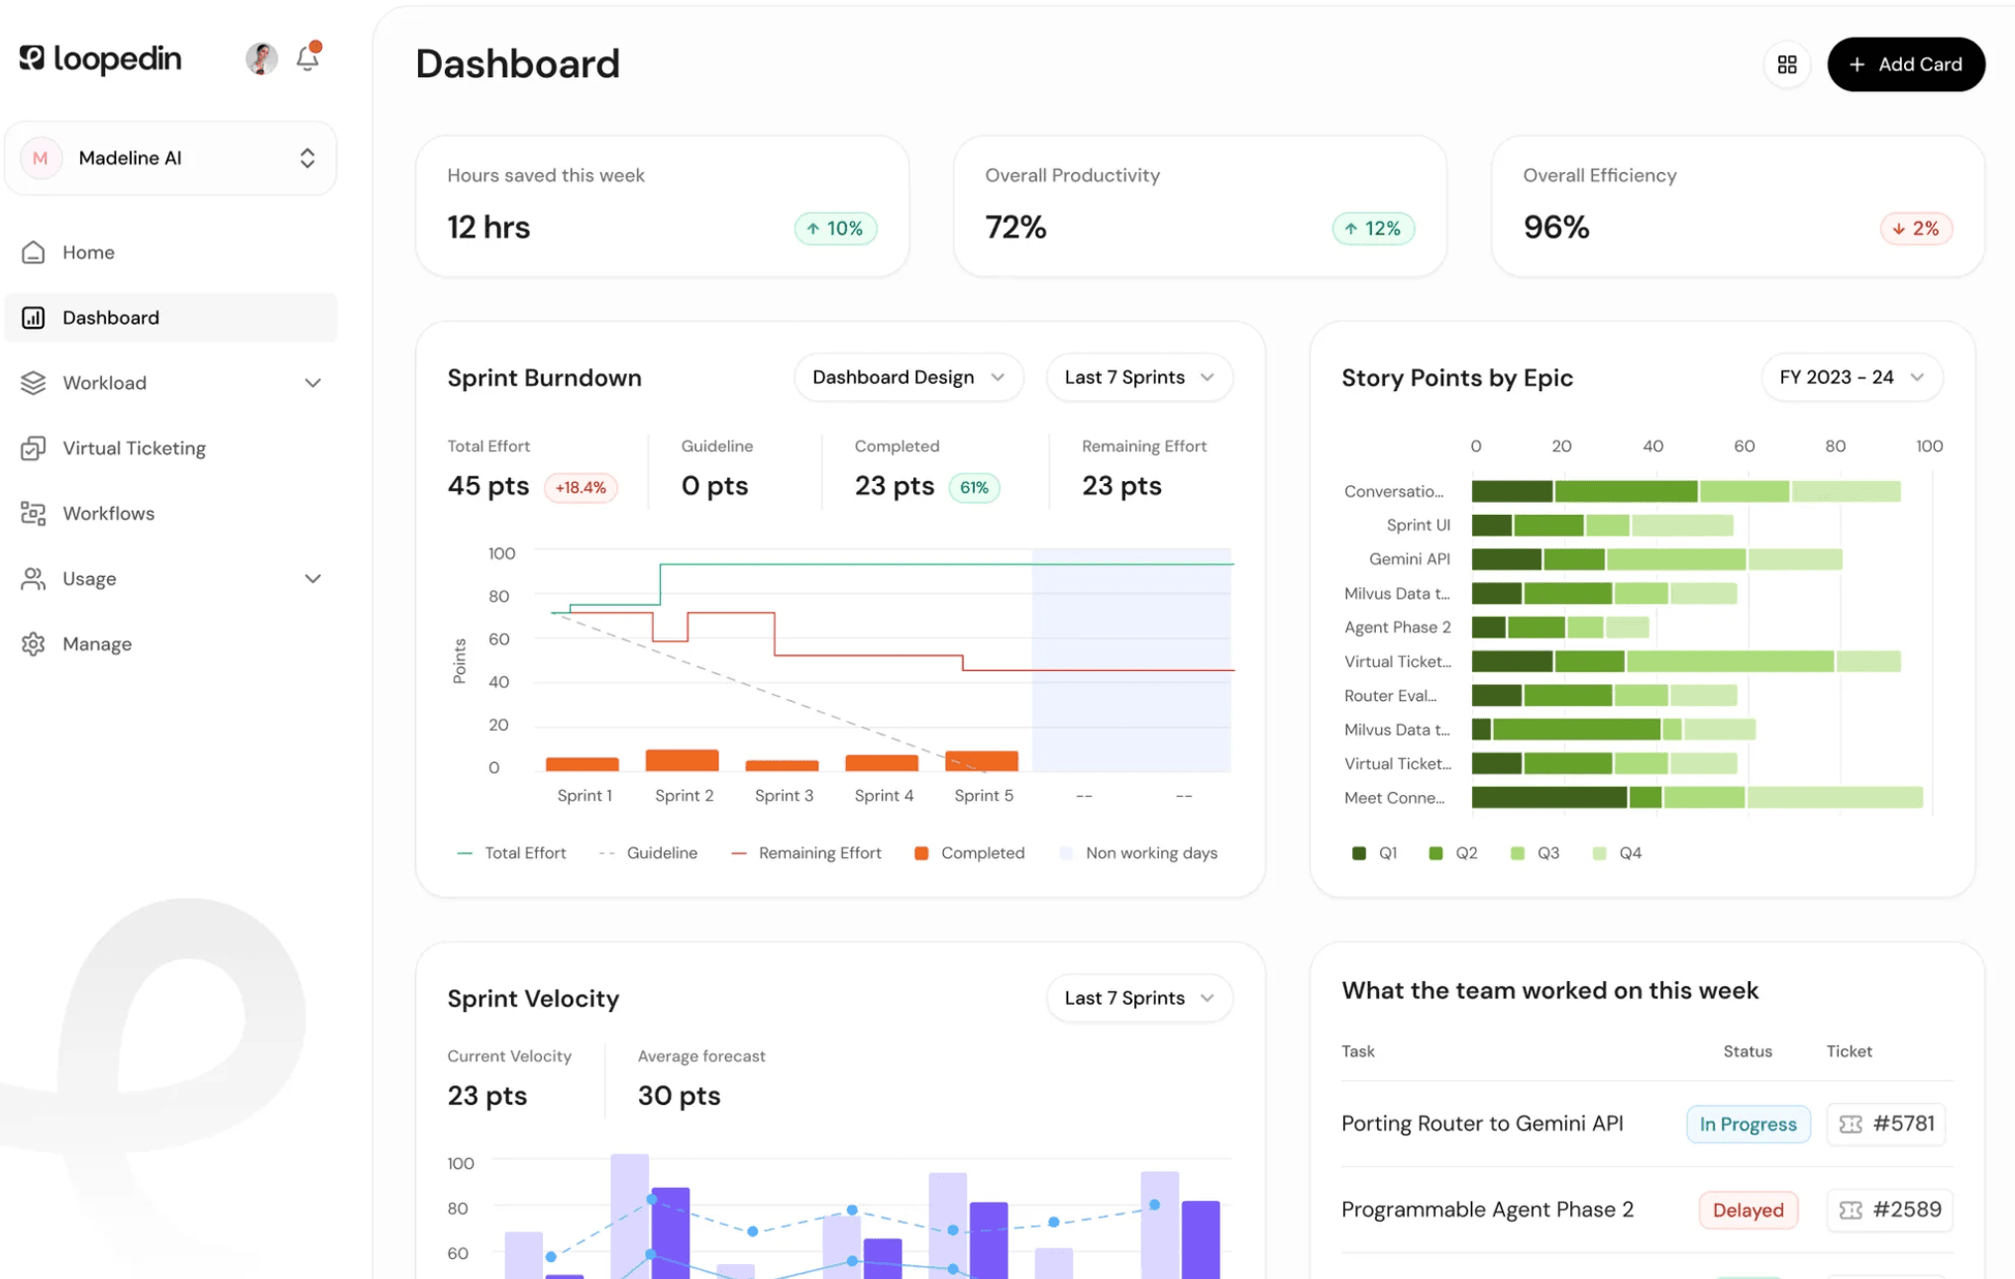The width and height of the screenshot is (2015, 1279).
Task: Click the 10% increase badge
Action: point(835,229)
